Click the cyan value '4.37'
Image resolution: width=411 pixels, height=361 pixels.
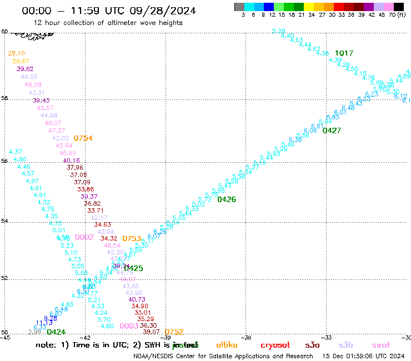coord(16,152)
